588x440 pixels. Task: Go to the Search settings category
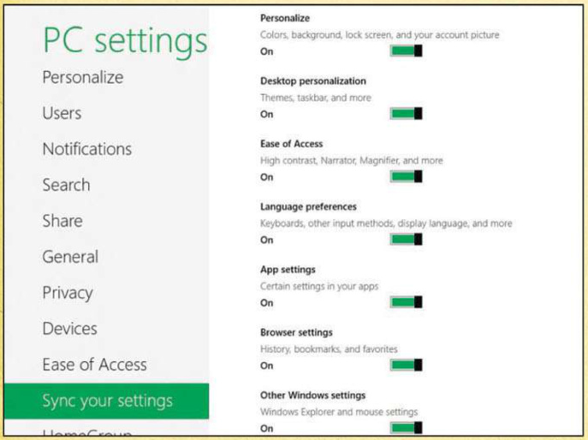66,185
